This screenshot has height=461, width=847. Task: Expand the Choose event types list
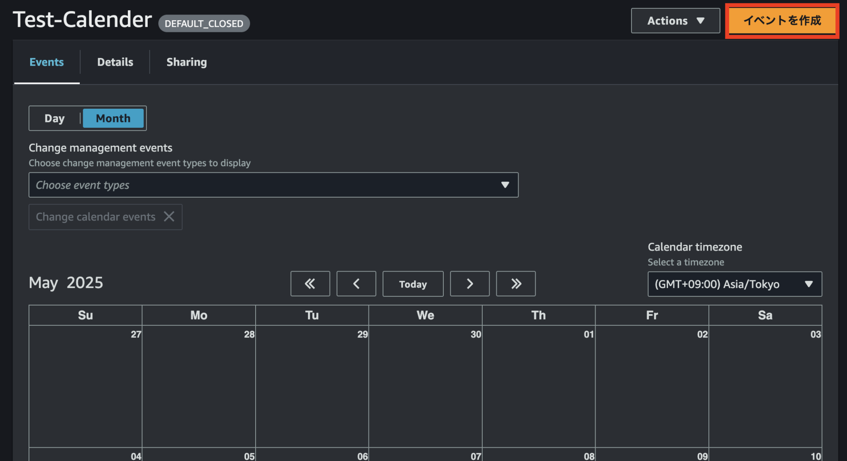(273, 185)
